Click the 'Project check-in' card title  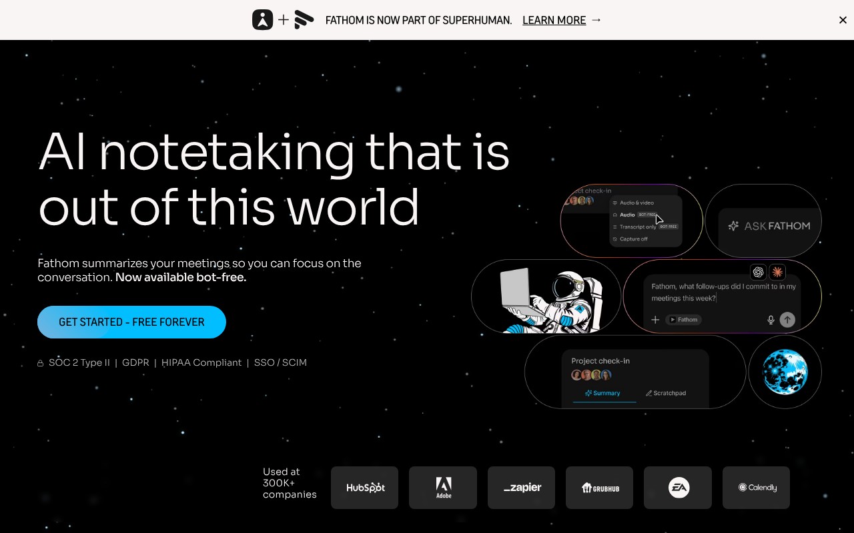(600, 360)
